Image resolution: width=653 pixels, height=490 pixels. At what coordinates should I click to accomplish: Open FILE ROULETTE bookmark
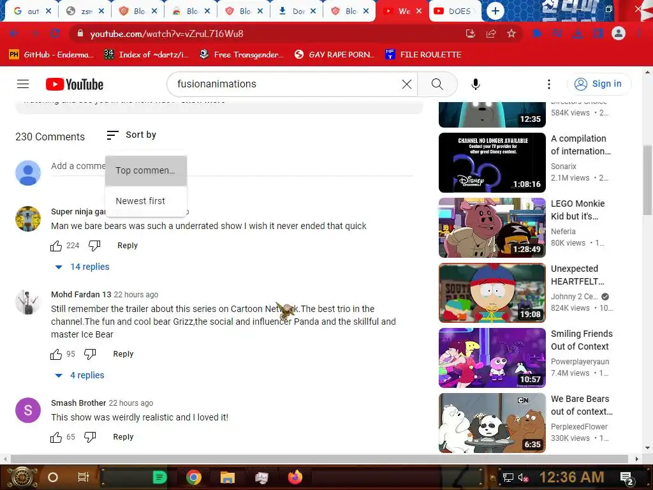pyautogui.click(x=423, y=55)
